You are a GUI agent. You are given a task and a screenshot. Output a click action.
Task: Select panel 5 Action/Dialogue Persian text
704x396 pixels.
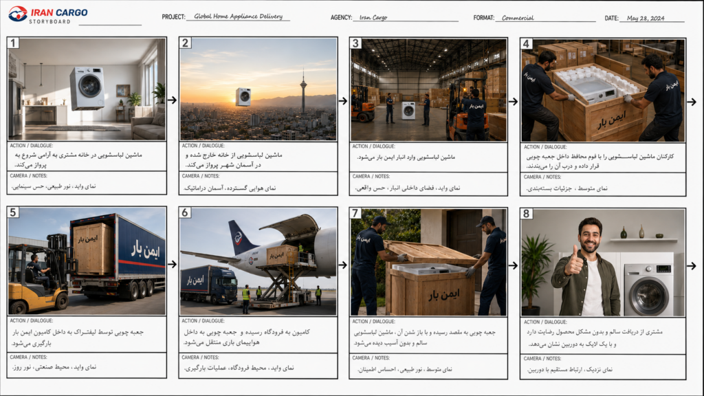(78, 337)
